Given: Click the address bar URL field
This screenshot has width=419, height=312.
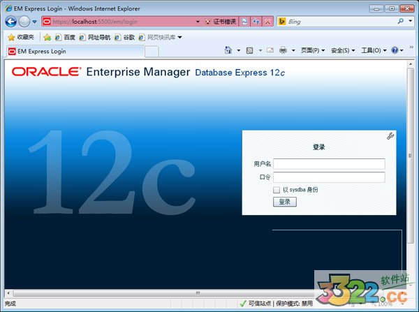Looking at the screenshot, I should (x=117, y=22).
